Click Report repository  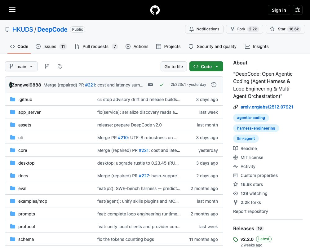coord(250,211)
